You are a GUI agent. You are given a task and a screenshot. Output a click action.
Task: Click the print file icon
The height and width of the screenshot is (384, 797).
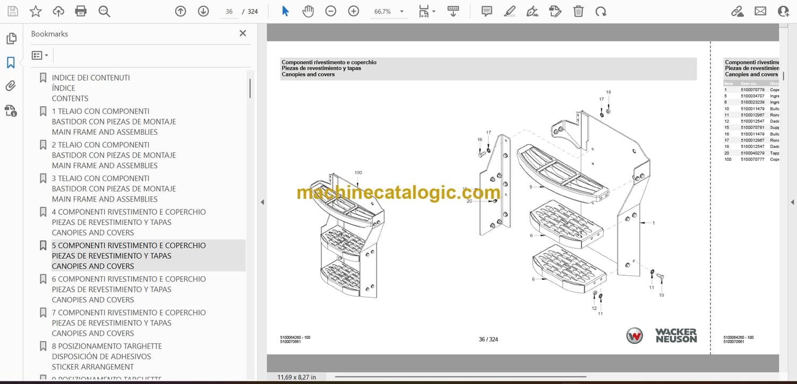tap(81, 11)
